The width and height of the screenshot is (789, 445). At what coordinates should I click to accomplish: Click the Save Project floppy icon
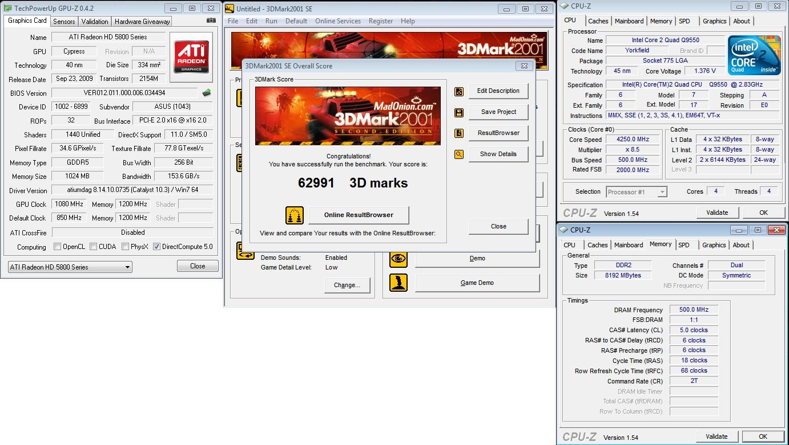[459, 112]
